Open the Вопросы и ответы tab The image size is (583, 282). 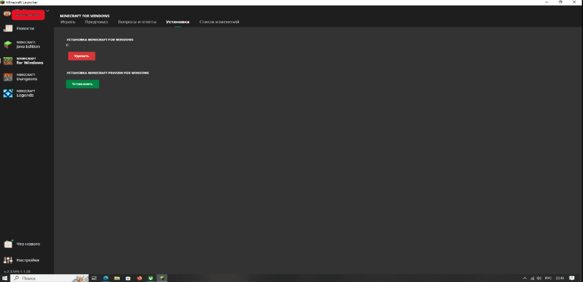(x=137, y=22)
